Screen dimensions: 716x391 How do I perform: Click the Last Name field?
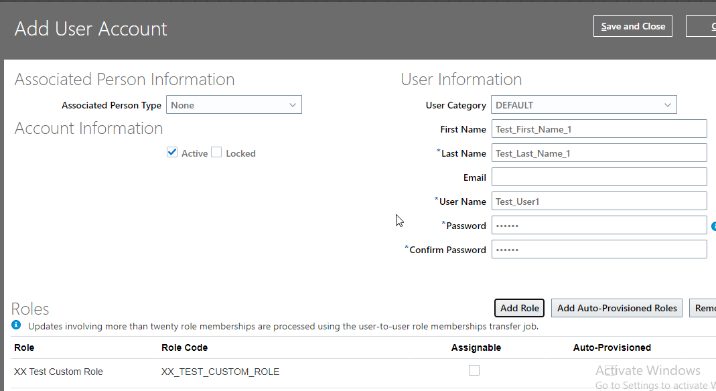[x=599, y=153]
